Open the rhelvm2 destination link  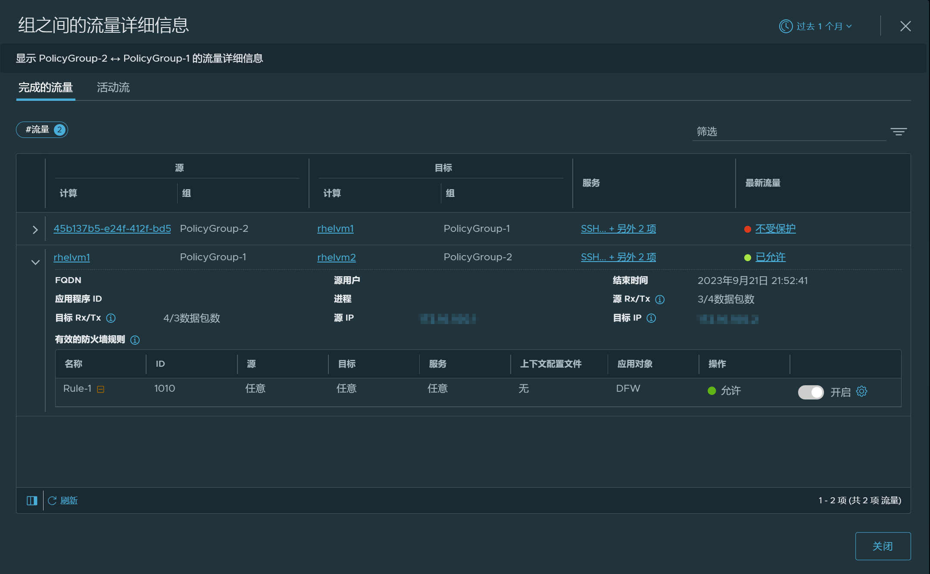337,257
